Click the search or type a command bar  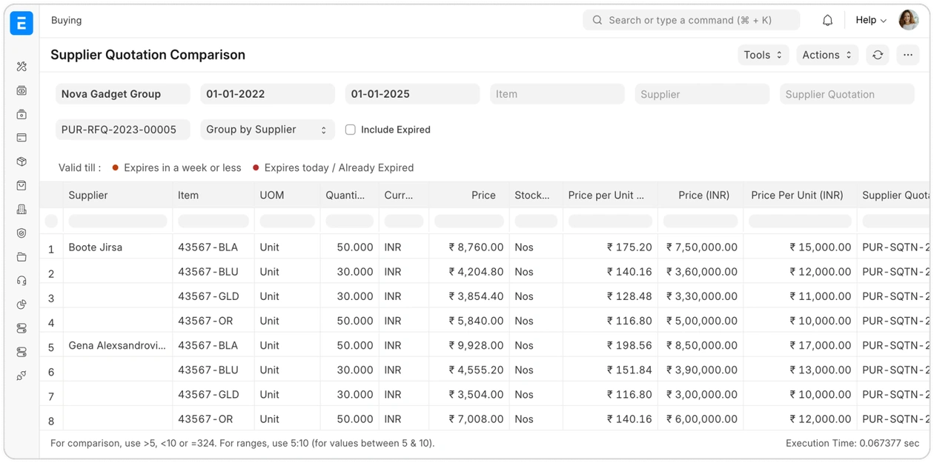(691, 21)
